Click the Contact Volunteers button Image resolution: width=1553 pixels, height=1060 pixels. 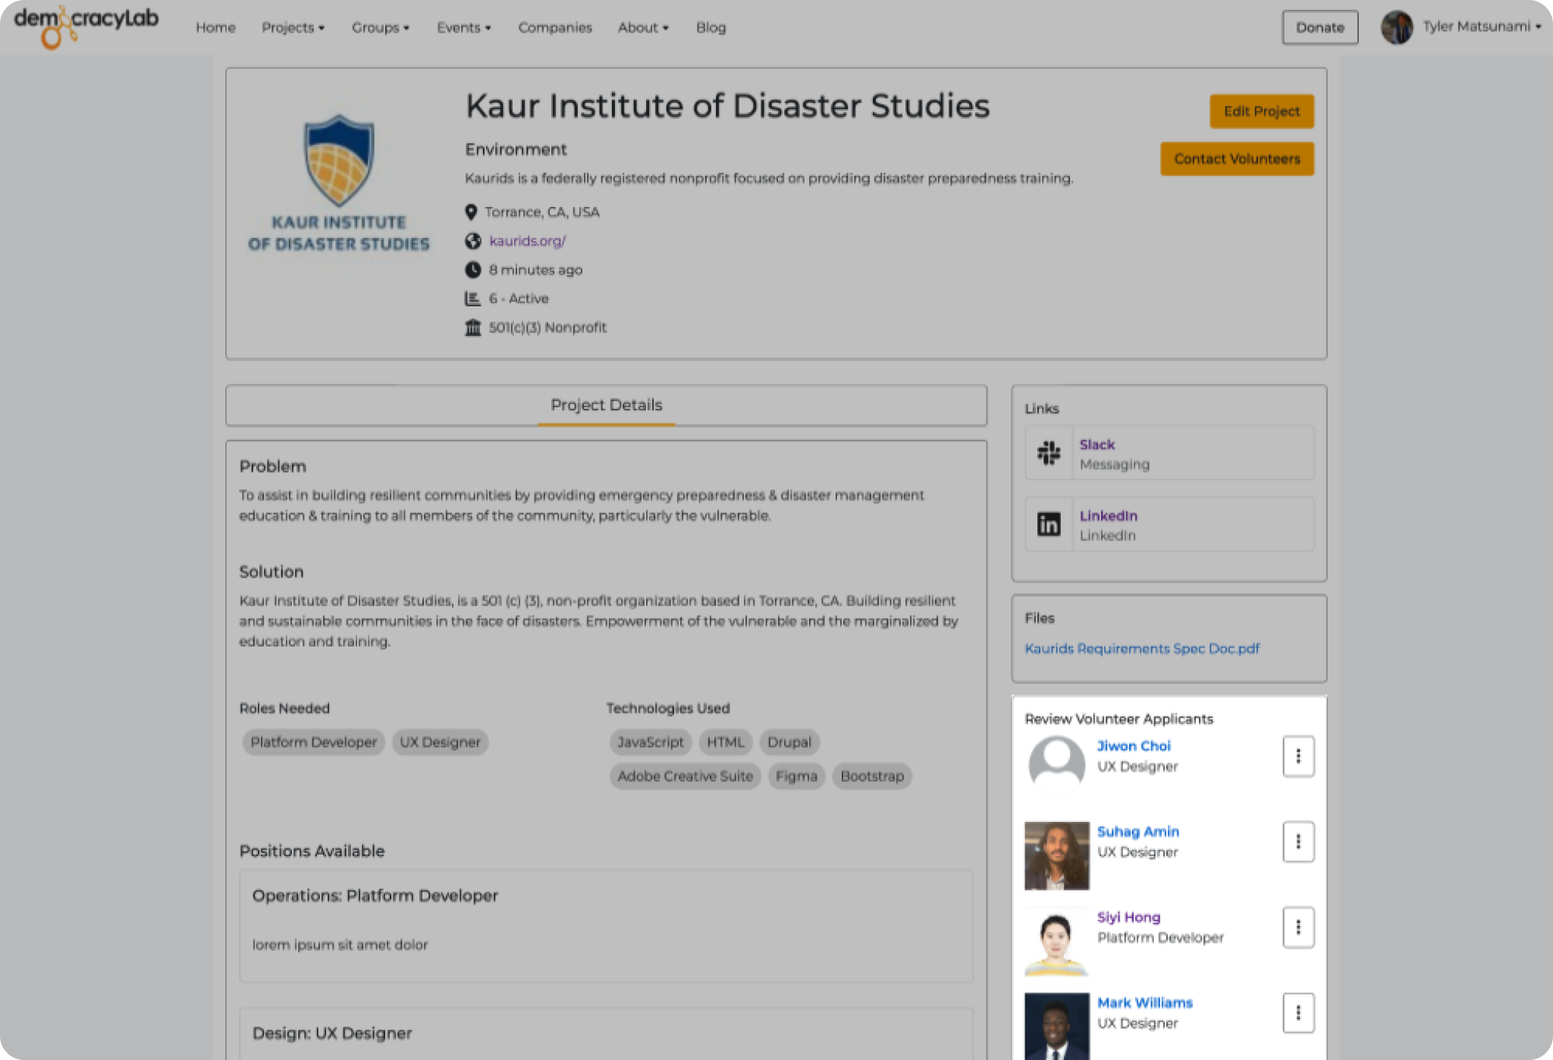[x=1236, y=159]
